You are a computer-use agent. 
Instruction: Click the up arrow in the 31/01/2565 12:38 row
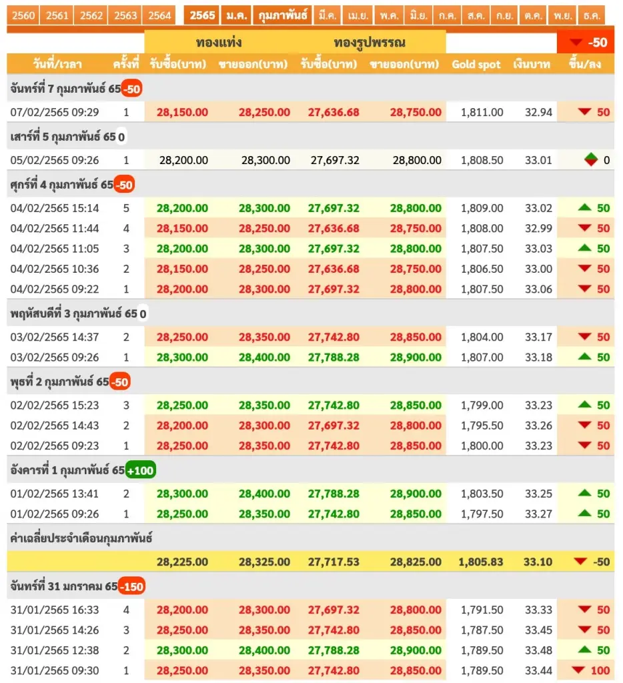point(584,650)
